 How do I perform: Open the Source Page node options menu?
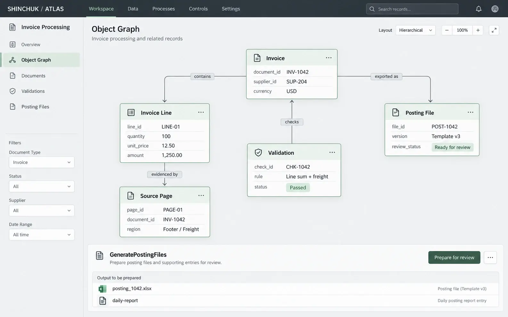tap(201, 196)
